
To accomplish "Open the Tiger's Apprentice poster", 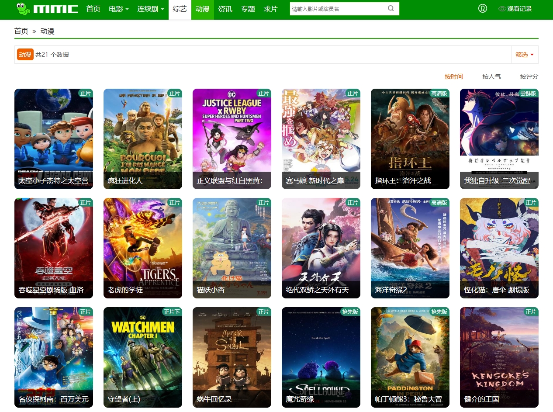I will point(143,248).
